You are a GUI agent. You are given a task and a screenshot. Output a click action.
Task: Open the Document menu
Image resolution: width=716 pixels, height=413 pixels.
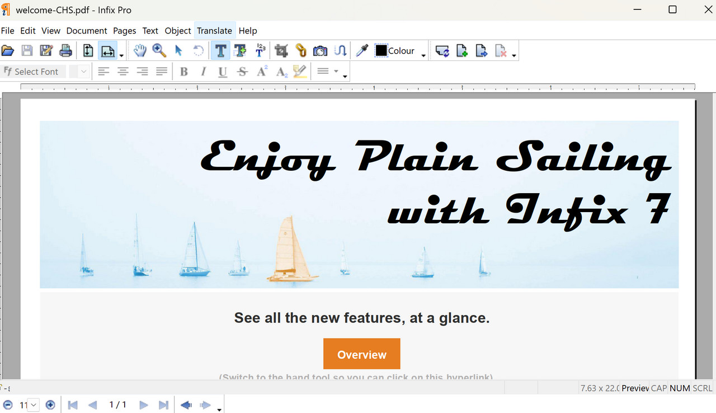[x=86, y=31]
